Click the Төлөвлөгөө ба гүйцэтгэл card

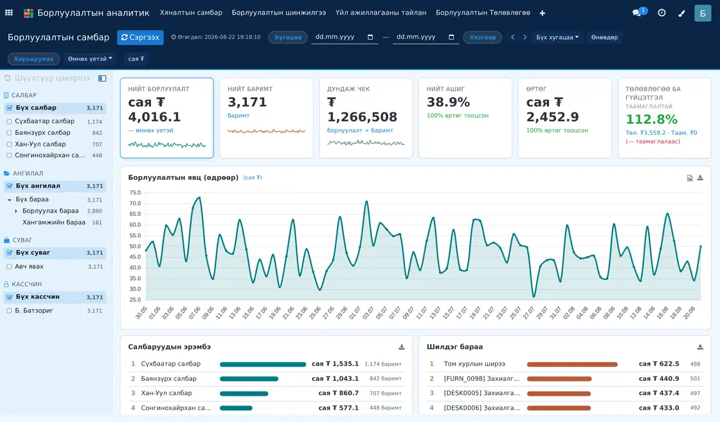pyautogui.click(x=665, y=118)
